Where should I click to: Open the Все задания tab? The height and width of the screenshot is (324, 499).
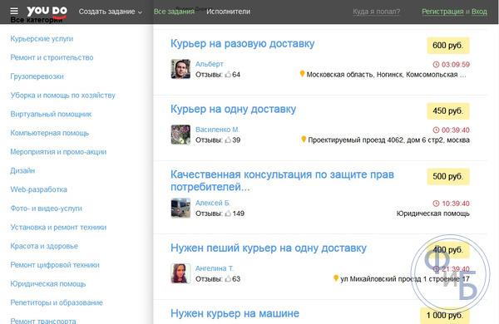click(174, 12)
